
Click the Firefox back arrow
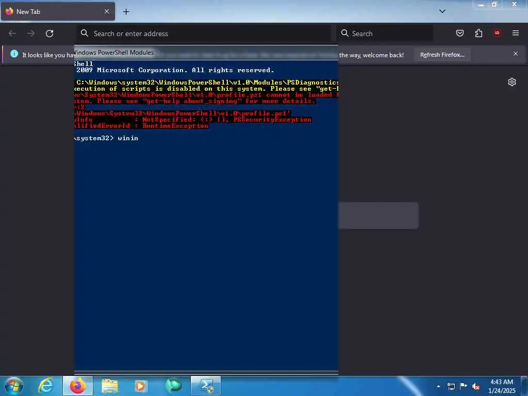click(x=12, y=34)
